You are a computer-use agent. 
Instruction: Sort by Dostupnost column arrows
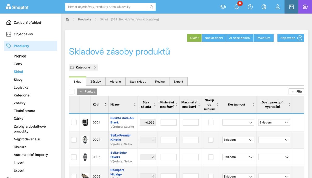tap(253, 105)
